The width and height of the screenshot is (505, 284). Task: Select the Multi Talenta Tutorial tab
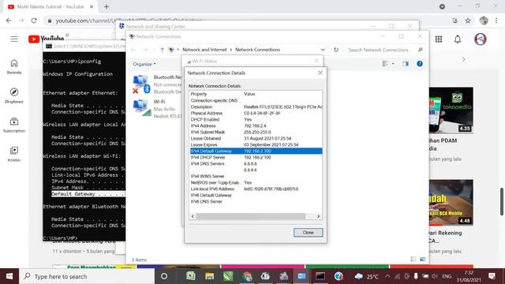pos(50,6)
